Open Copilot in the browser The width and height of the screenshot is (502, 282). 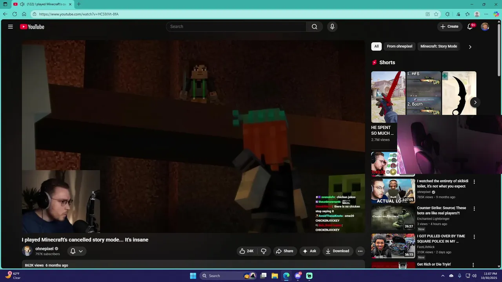(x=496, y=14)
